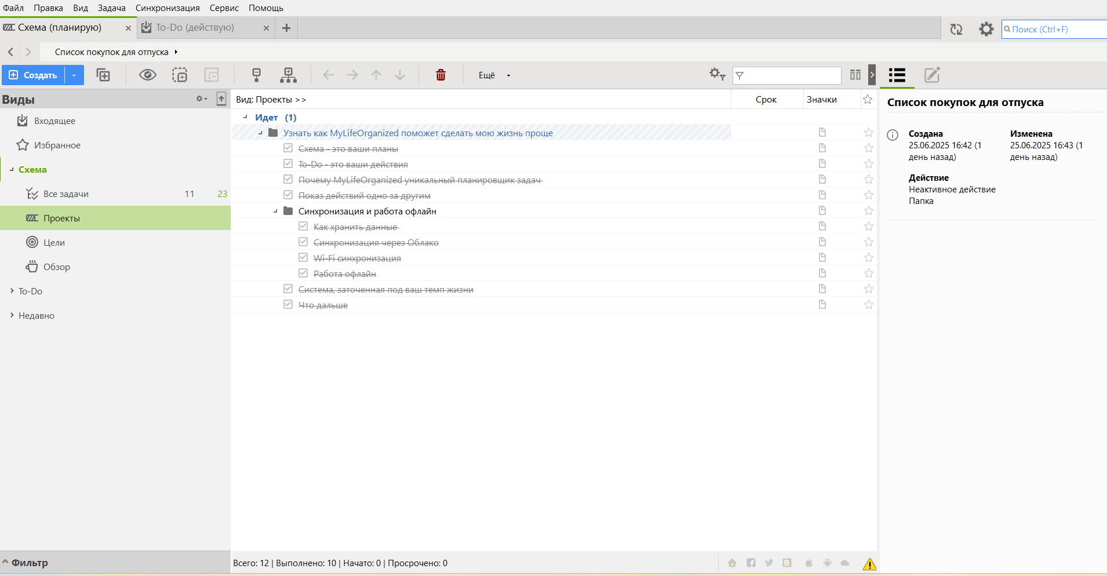
Task: Switch to 'To-Do (действую)' tab
Action: pyautogui.click(x=195, y=28)
